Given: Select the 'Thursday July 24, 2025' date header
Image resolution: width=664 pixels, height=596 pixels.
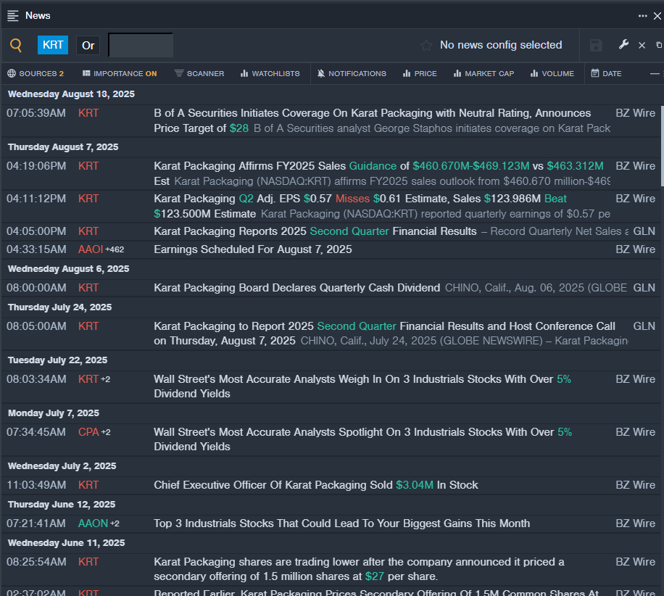Looking at the screenshot, I should coord(59,307).
